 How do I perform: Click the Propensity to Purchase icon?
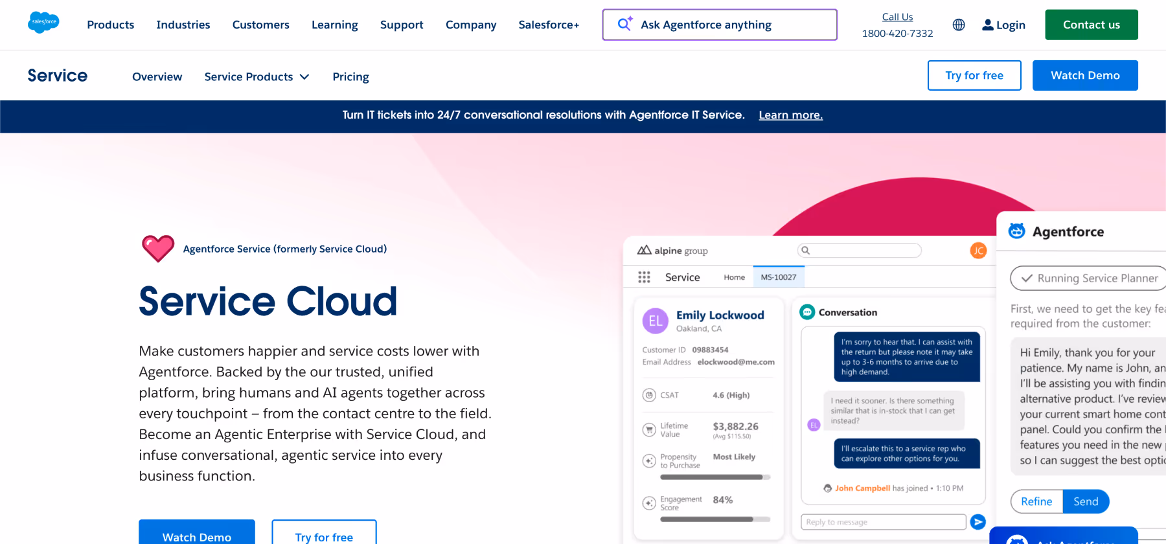click(649, 460)
